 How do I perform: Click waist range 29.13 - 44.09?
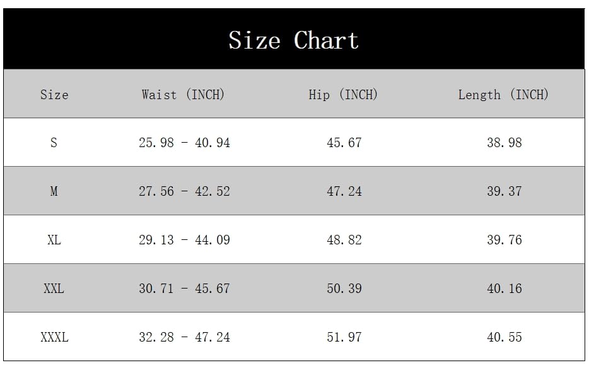(x=184, y=240)
